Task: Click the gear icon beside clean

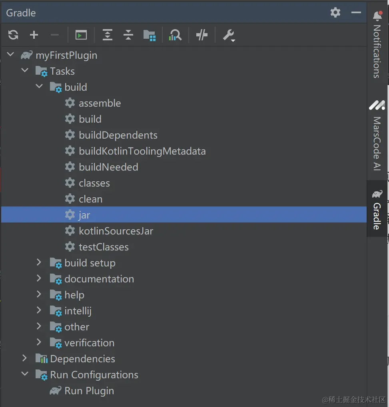Action: [x=70, y=199]
